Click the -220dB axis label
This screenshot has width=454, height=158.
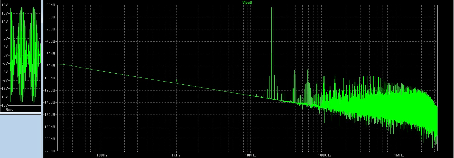[x=50, y=151]
